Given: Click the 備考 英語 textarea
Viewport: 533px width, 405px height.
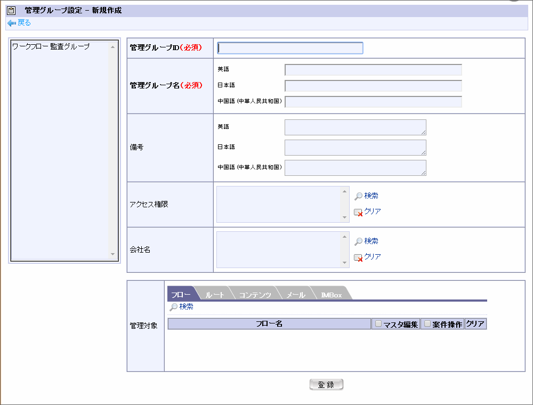Looking at the screenshot, I should (355, 127).
